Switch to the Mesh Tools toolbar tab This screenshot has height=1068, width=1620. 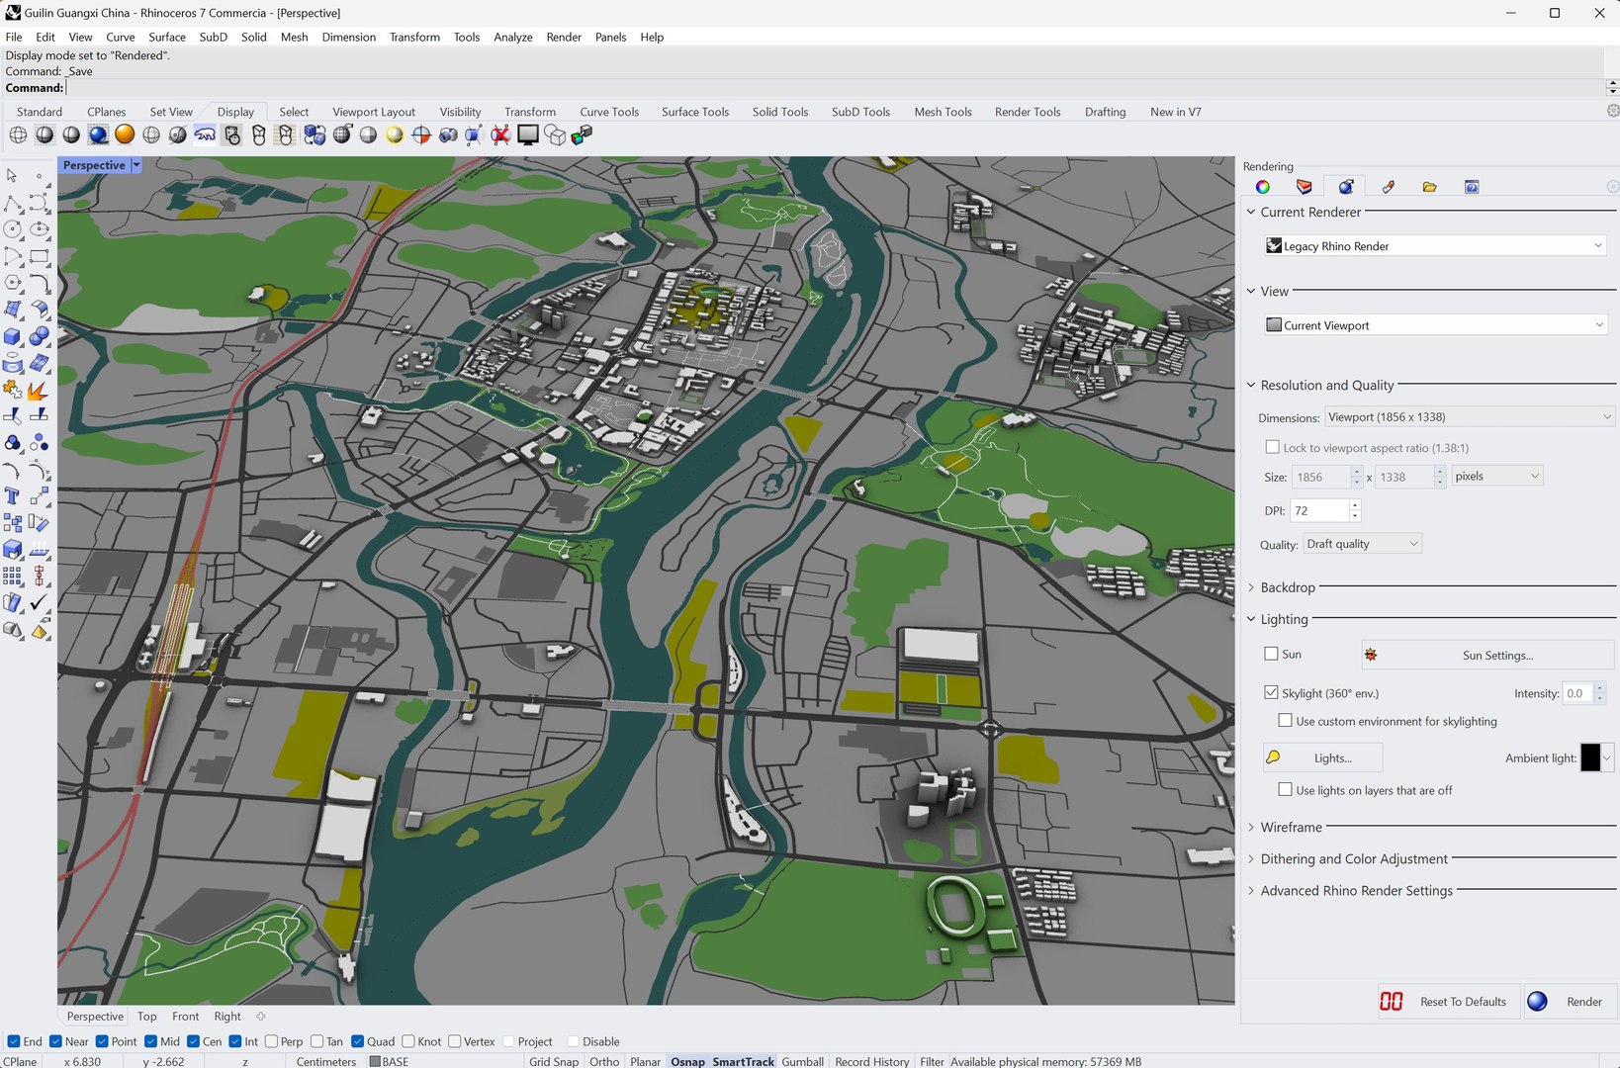pyautogui.click(x=943, y=112)
